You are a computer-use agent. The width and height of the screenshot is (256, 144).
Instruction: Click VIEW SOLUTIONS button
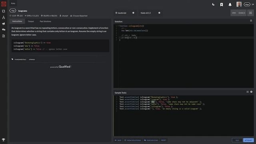click(132, 140)
